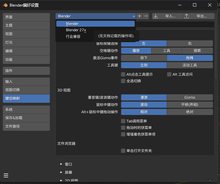
Task: Open the 视图切换 preferences tab
Action: coord(26,90)
